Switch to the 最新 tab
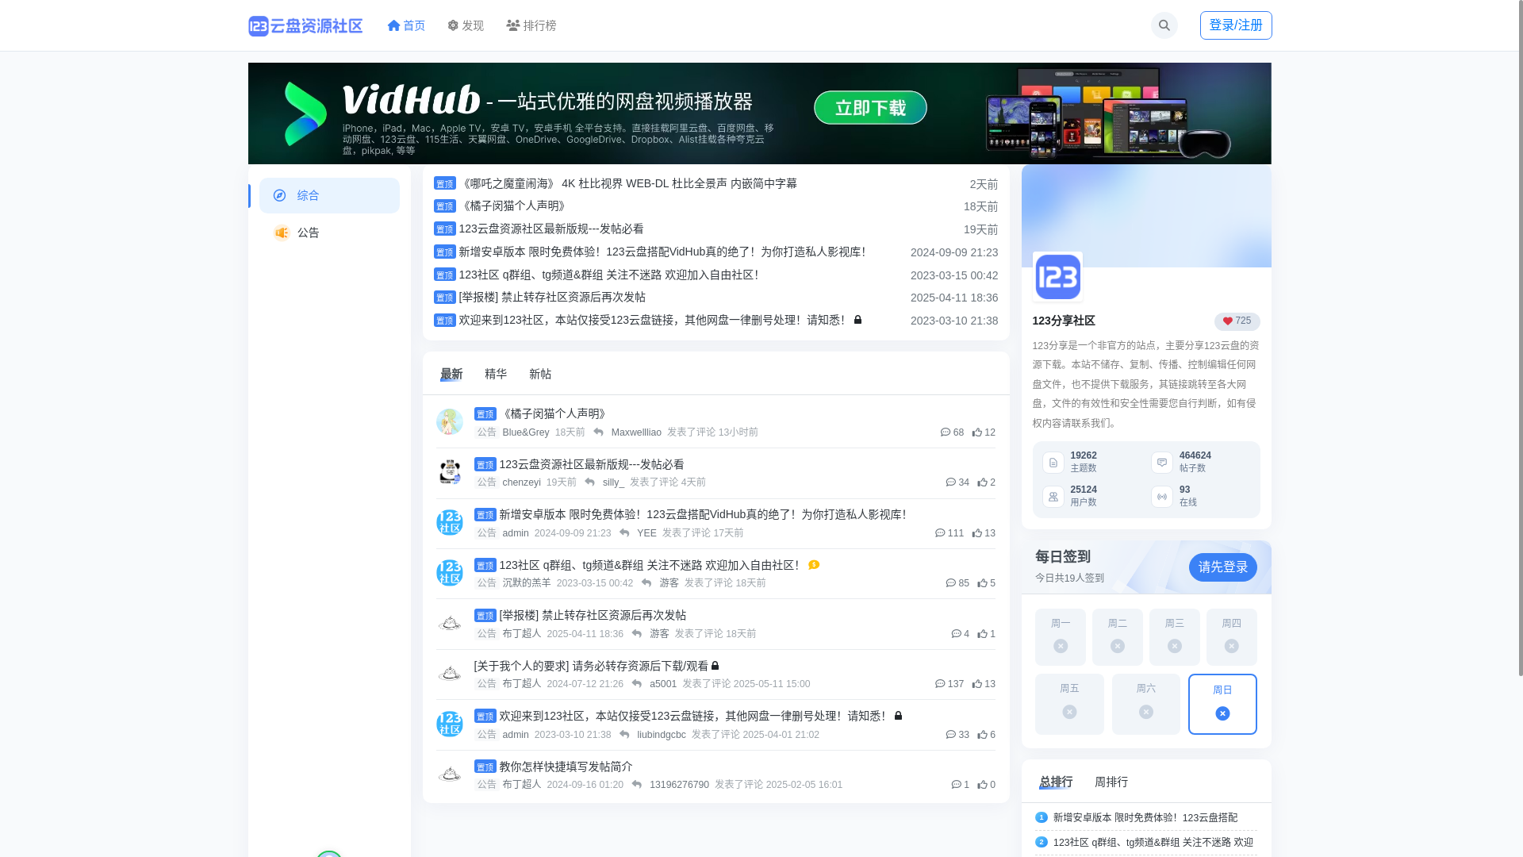The width and height of the screenshot is (1523, 857). (x=451, y=374)
